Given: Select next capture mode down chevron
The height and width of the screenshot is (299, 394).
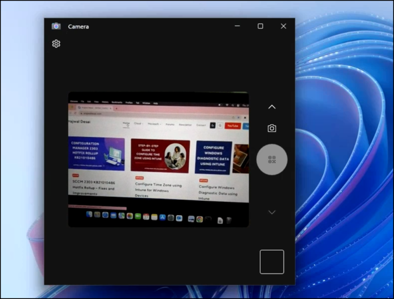Looking at the screenshot, I should pos(272,212).
